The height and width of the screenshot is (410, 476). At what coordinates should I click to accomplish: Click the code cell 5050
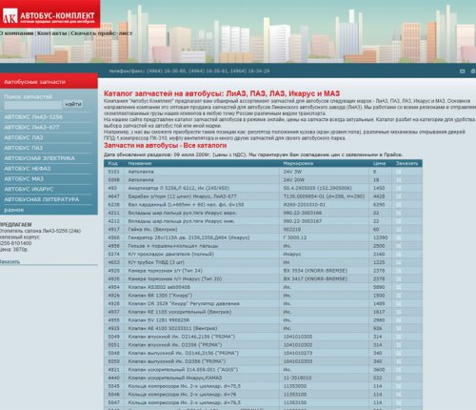(x=113, y=361)
